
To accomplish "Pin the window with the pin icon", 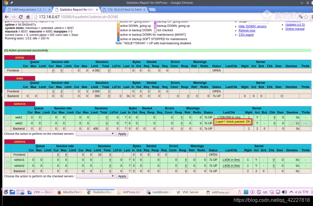I will click(x=12, y=3).
